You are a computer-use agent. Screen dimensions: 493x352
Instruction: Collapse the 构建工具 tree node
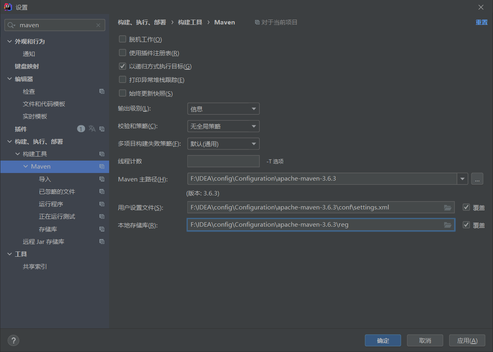(x=18, y=154)
